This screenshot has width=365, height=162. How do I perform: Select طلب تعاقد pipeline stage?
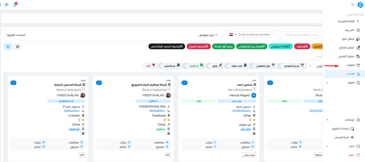pyautogui.click(x=240, y=66)
